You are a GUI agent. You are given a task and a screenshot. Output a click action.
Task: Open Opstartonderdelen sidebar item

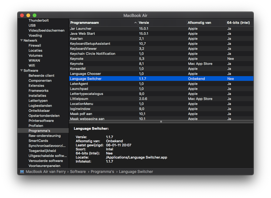[x=44, y=115]
